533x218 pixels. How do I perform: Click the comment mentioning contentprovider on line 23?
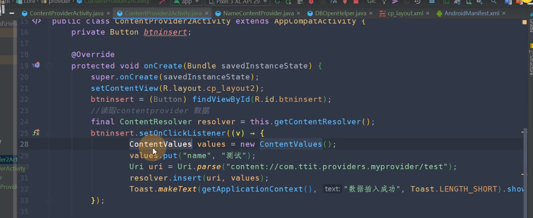(150, 111)
